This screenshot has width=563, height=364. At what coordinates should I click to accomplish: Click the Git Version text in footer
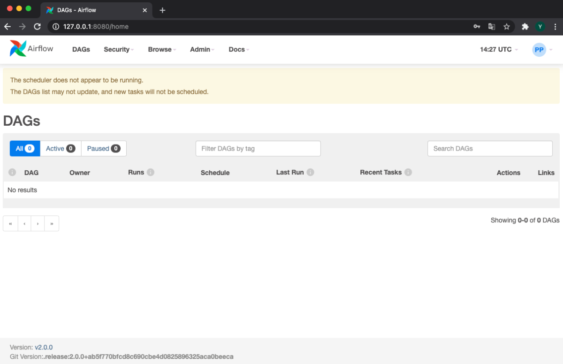[x=122, y=356]
